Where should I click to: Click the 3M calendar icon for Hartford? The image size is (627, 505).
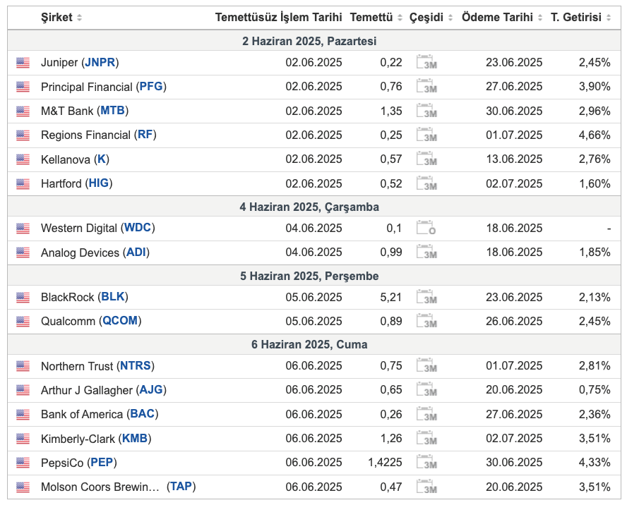coord(426,183)
